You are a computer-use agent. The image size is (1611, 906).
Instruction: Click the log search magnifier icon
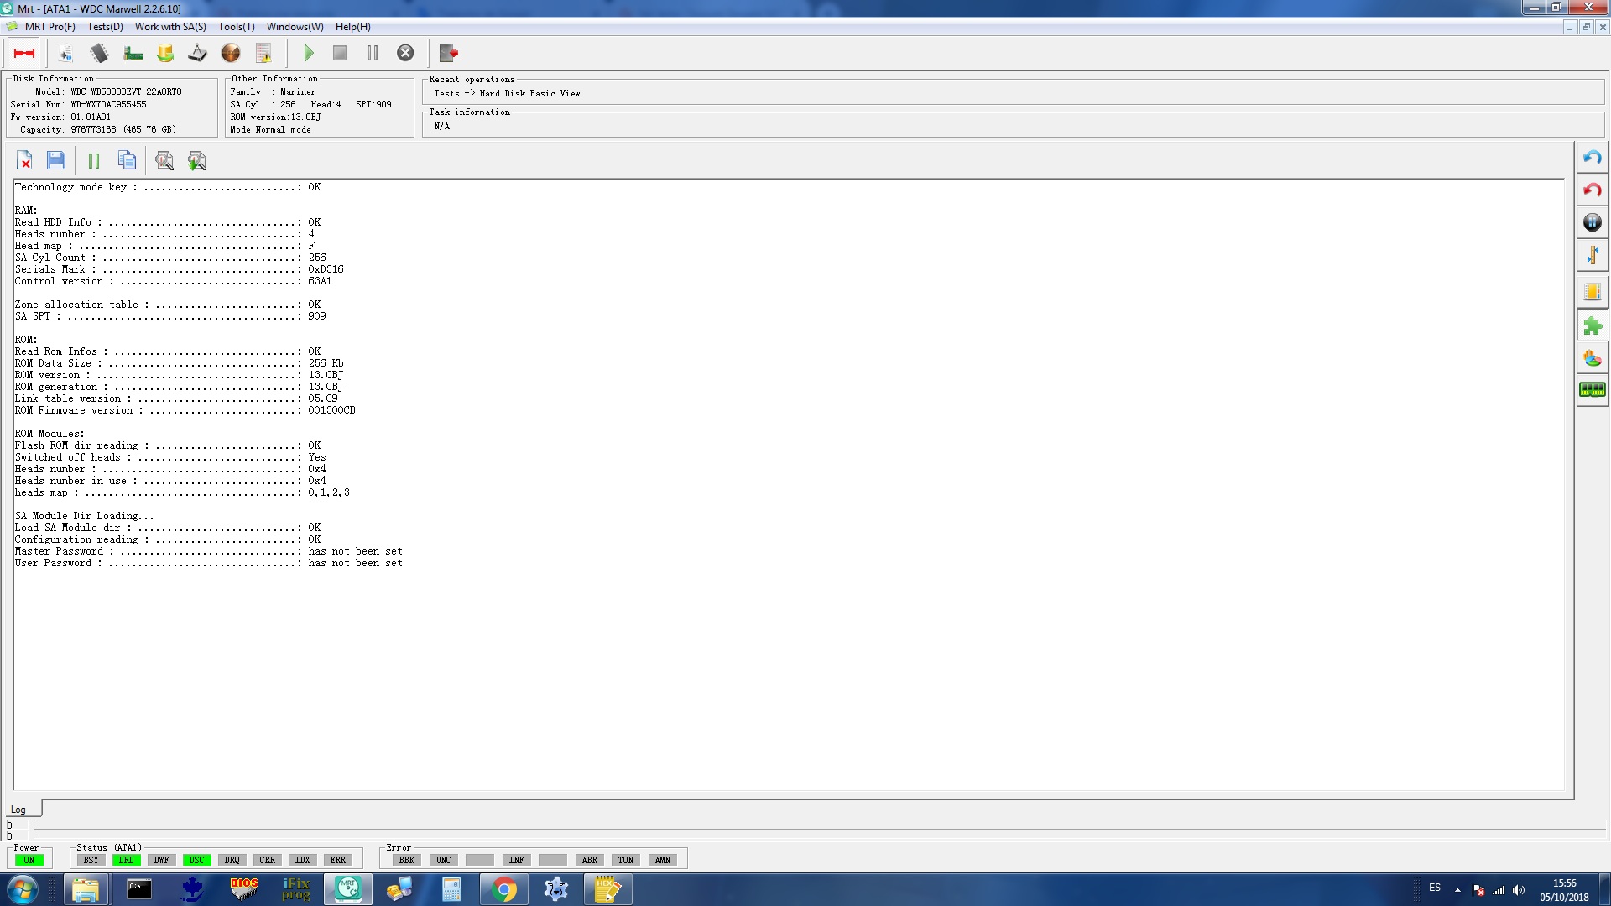164,160
